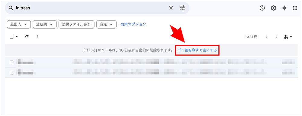Click ゴミ箱を今すぐ空にする link
This screenshot has width=302, height=116.
pos(197,50)
